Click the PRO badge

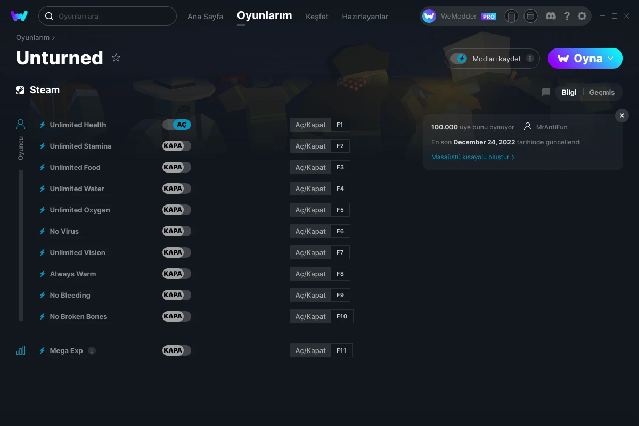[x=489, y=17]
